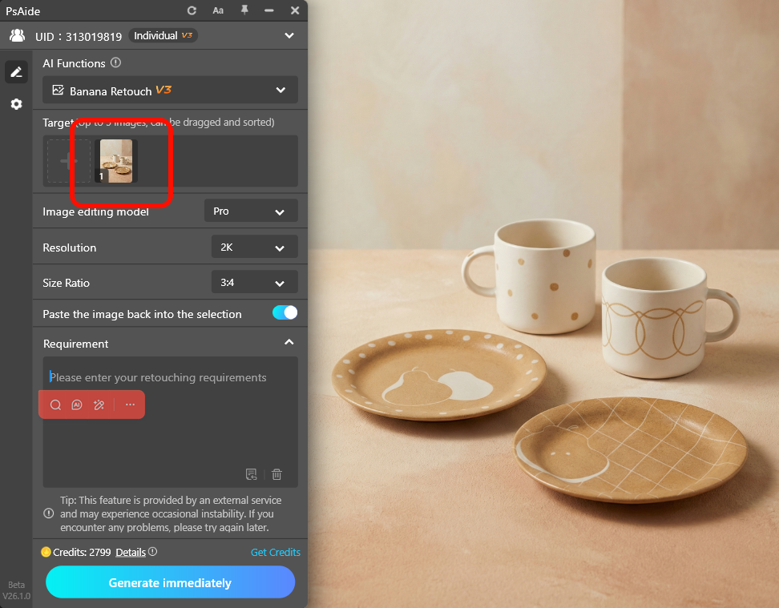
Task: Switch to the Settings tab in sidebar
Action: pos(16,104)
